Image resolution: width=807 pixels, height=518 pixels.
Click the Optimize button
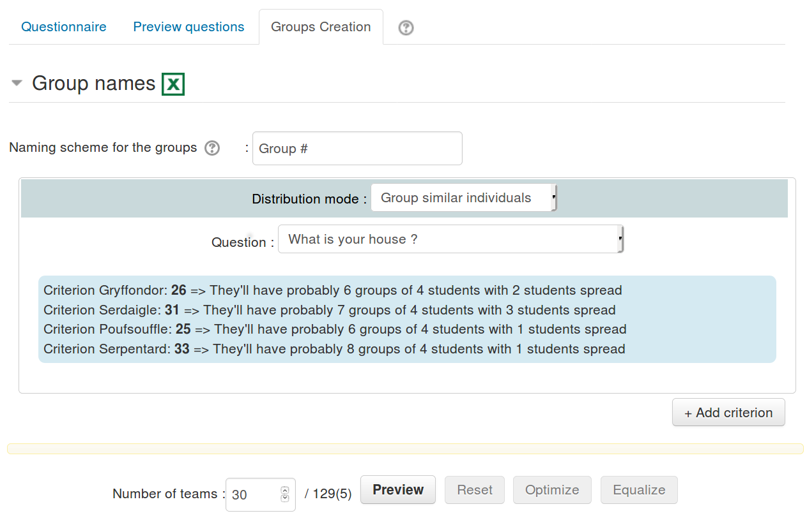click(552, 490)
